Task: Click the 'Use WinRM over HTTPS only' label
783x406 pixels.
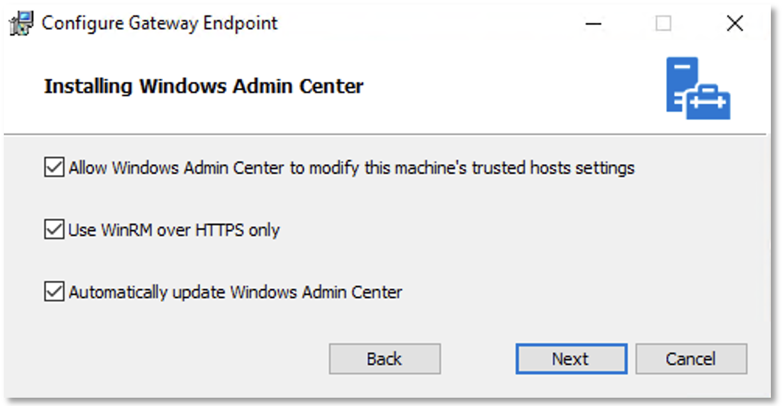Action: (x=174, y=230)
